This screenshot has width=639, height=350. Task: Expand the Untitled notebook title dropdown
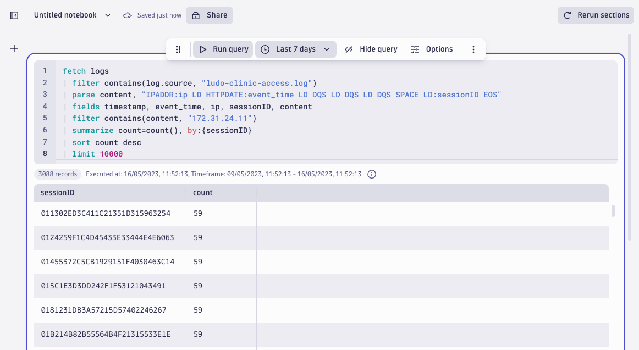click(108, 15)
